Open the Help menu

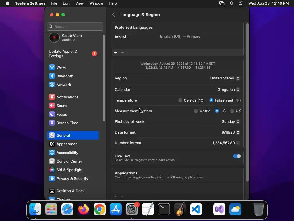click(x=113, y=3)
